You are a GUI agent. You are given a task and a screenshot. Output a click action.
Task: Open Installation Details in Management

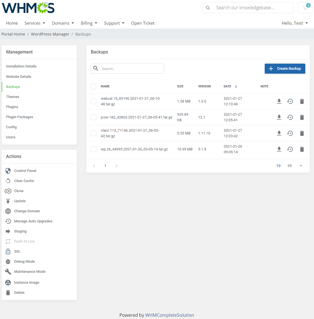(21, 66)
